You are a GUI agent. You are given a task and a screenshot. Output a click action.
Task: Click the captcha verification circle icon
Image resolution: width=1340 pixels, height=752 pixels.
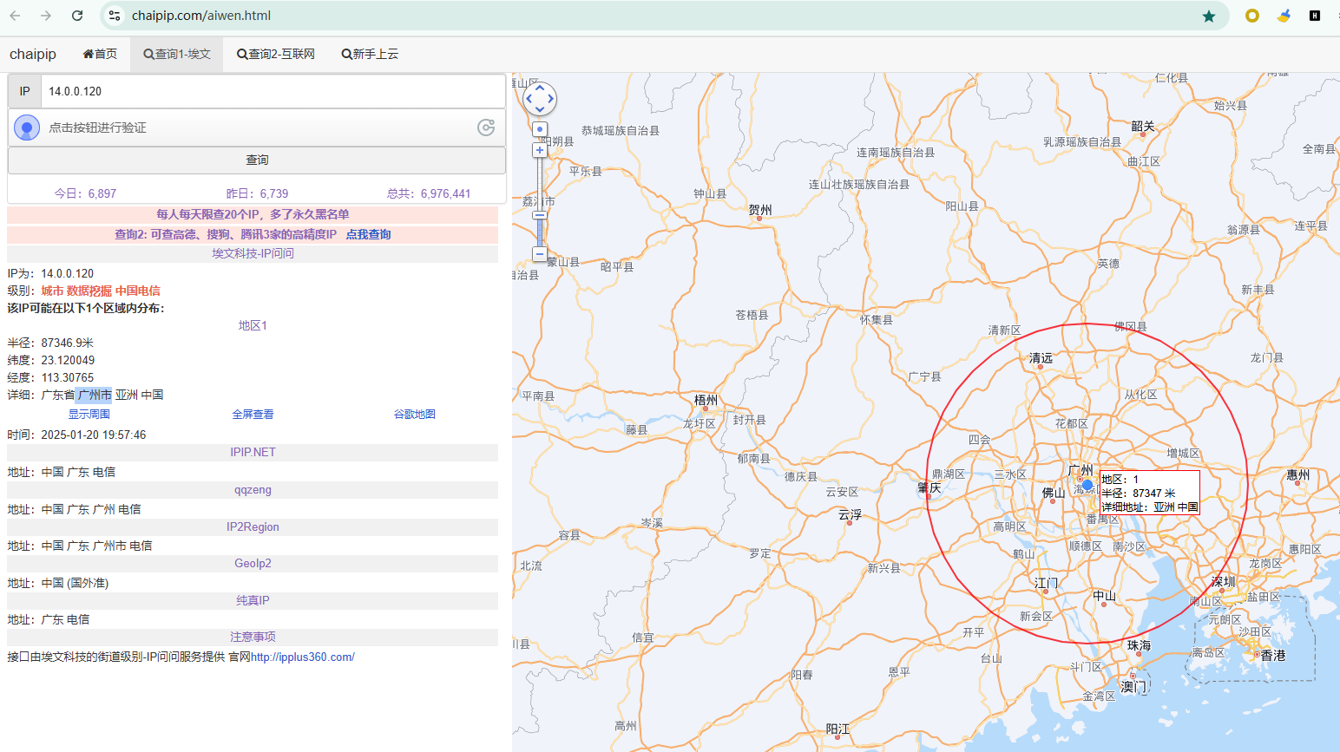point(27,128)
